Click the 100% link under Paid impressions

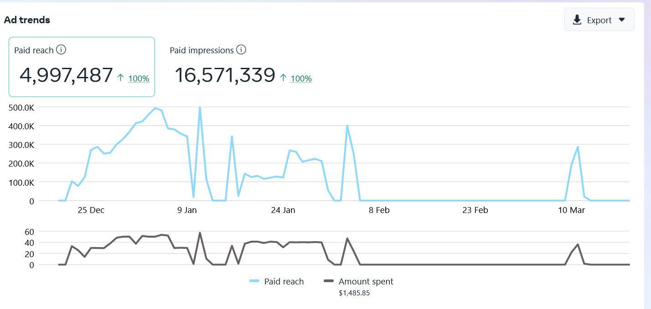[x=302, y=79]
